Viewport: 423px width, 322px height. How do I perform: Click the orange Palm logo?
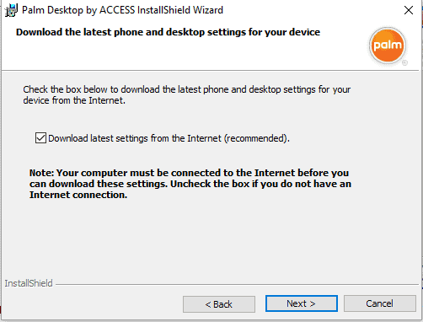pyautogui.click(x=388, y=45)
